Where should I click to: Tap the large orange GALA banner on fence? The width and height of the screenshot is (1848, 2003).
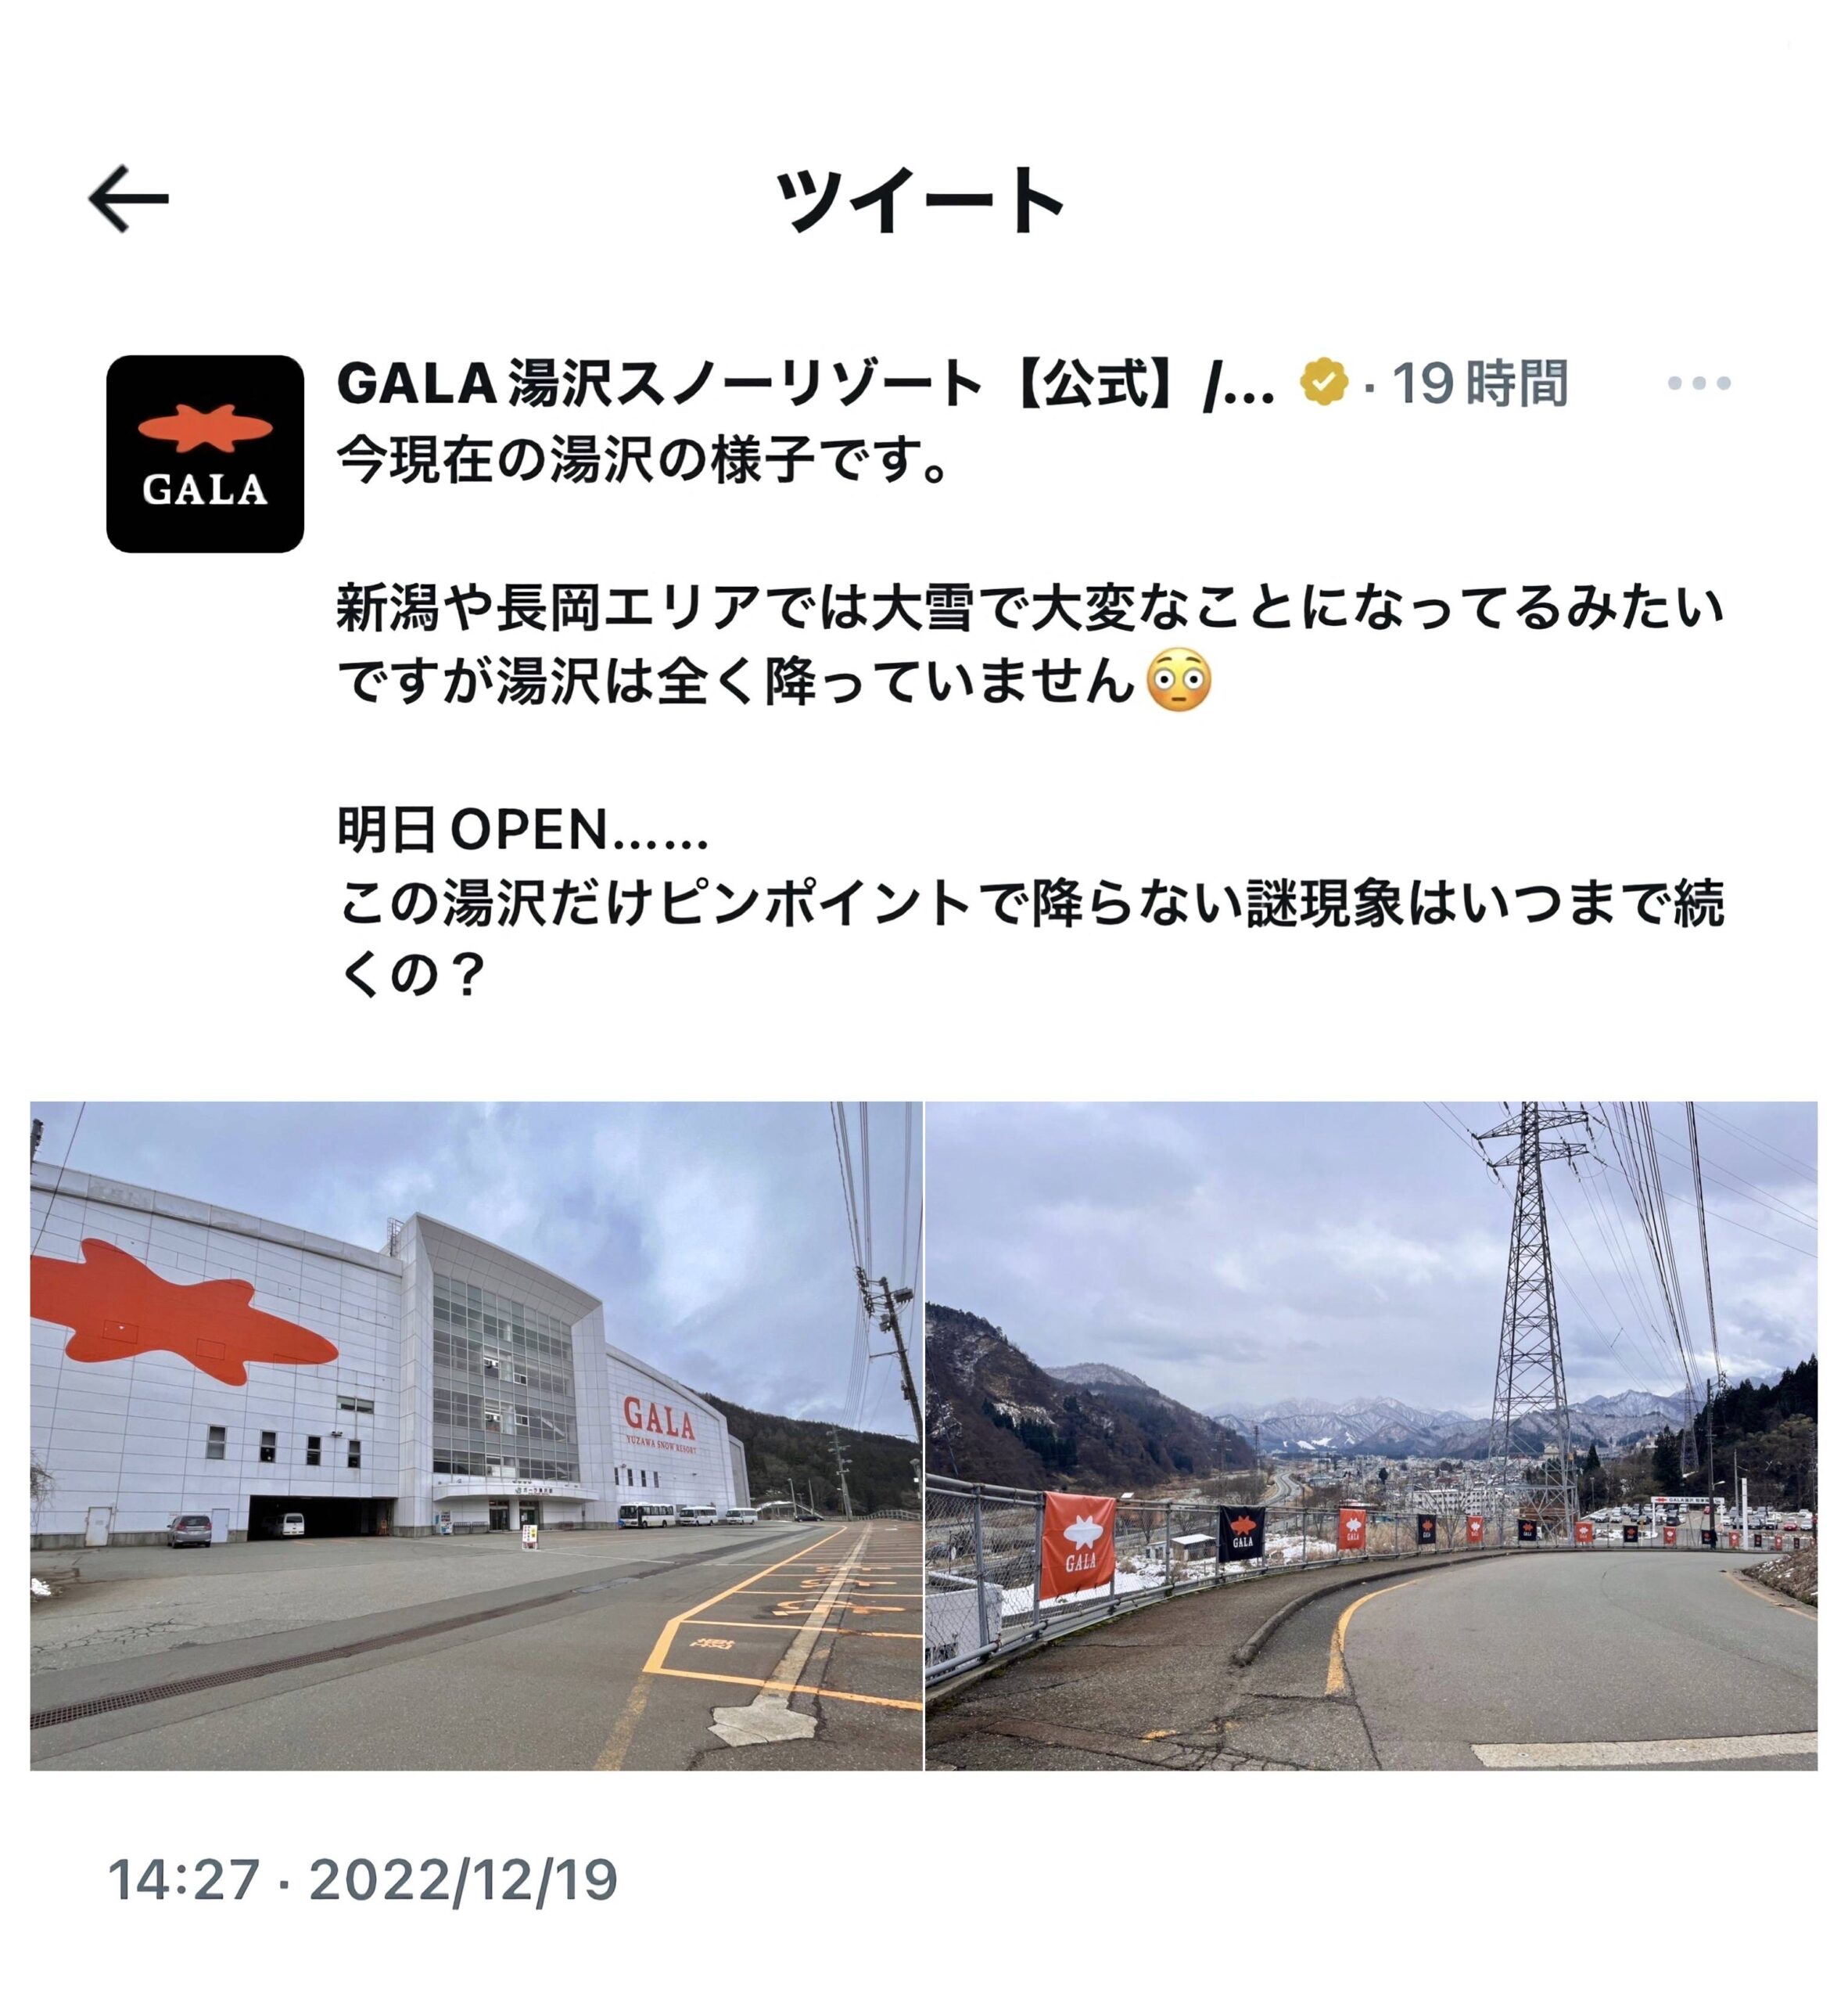[1078, 1546]
